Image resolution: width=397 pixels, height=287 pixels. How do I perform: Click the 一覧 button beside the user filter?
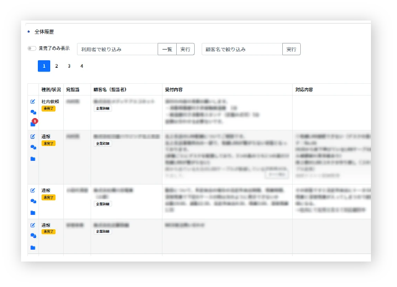167,49
